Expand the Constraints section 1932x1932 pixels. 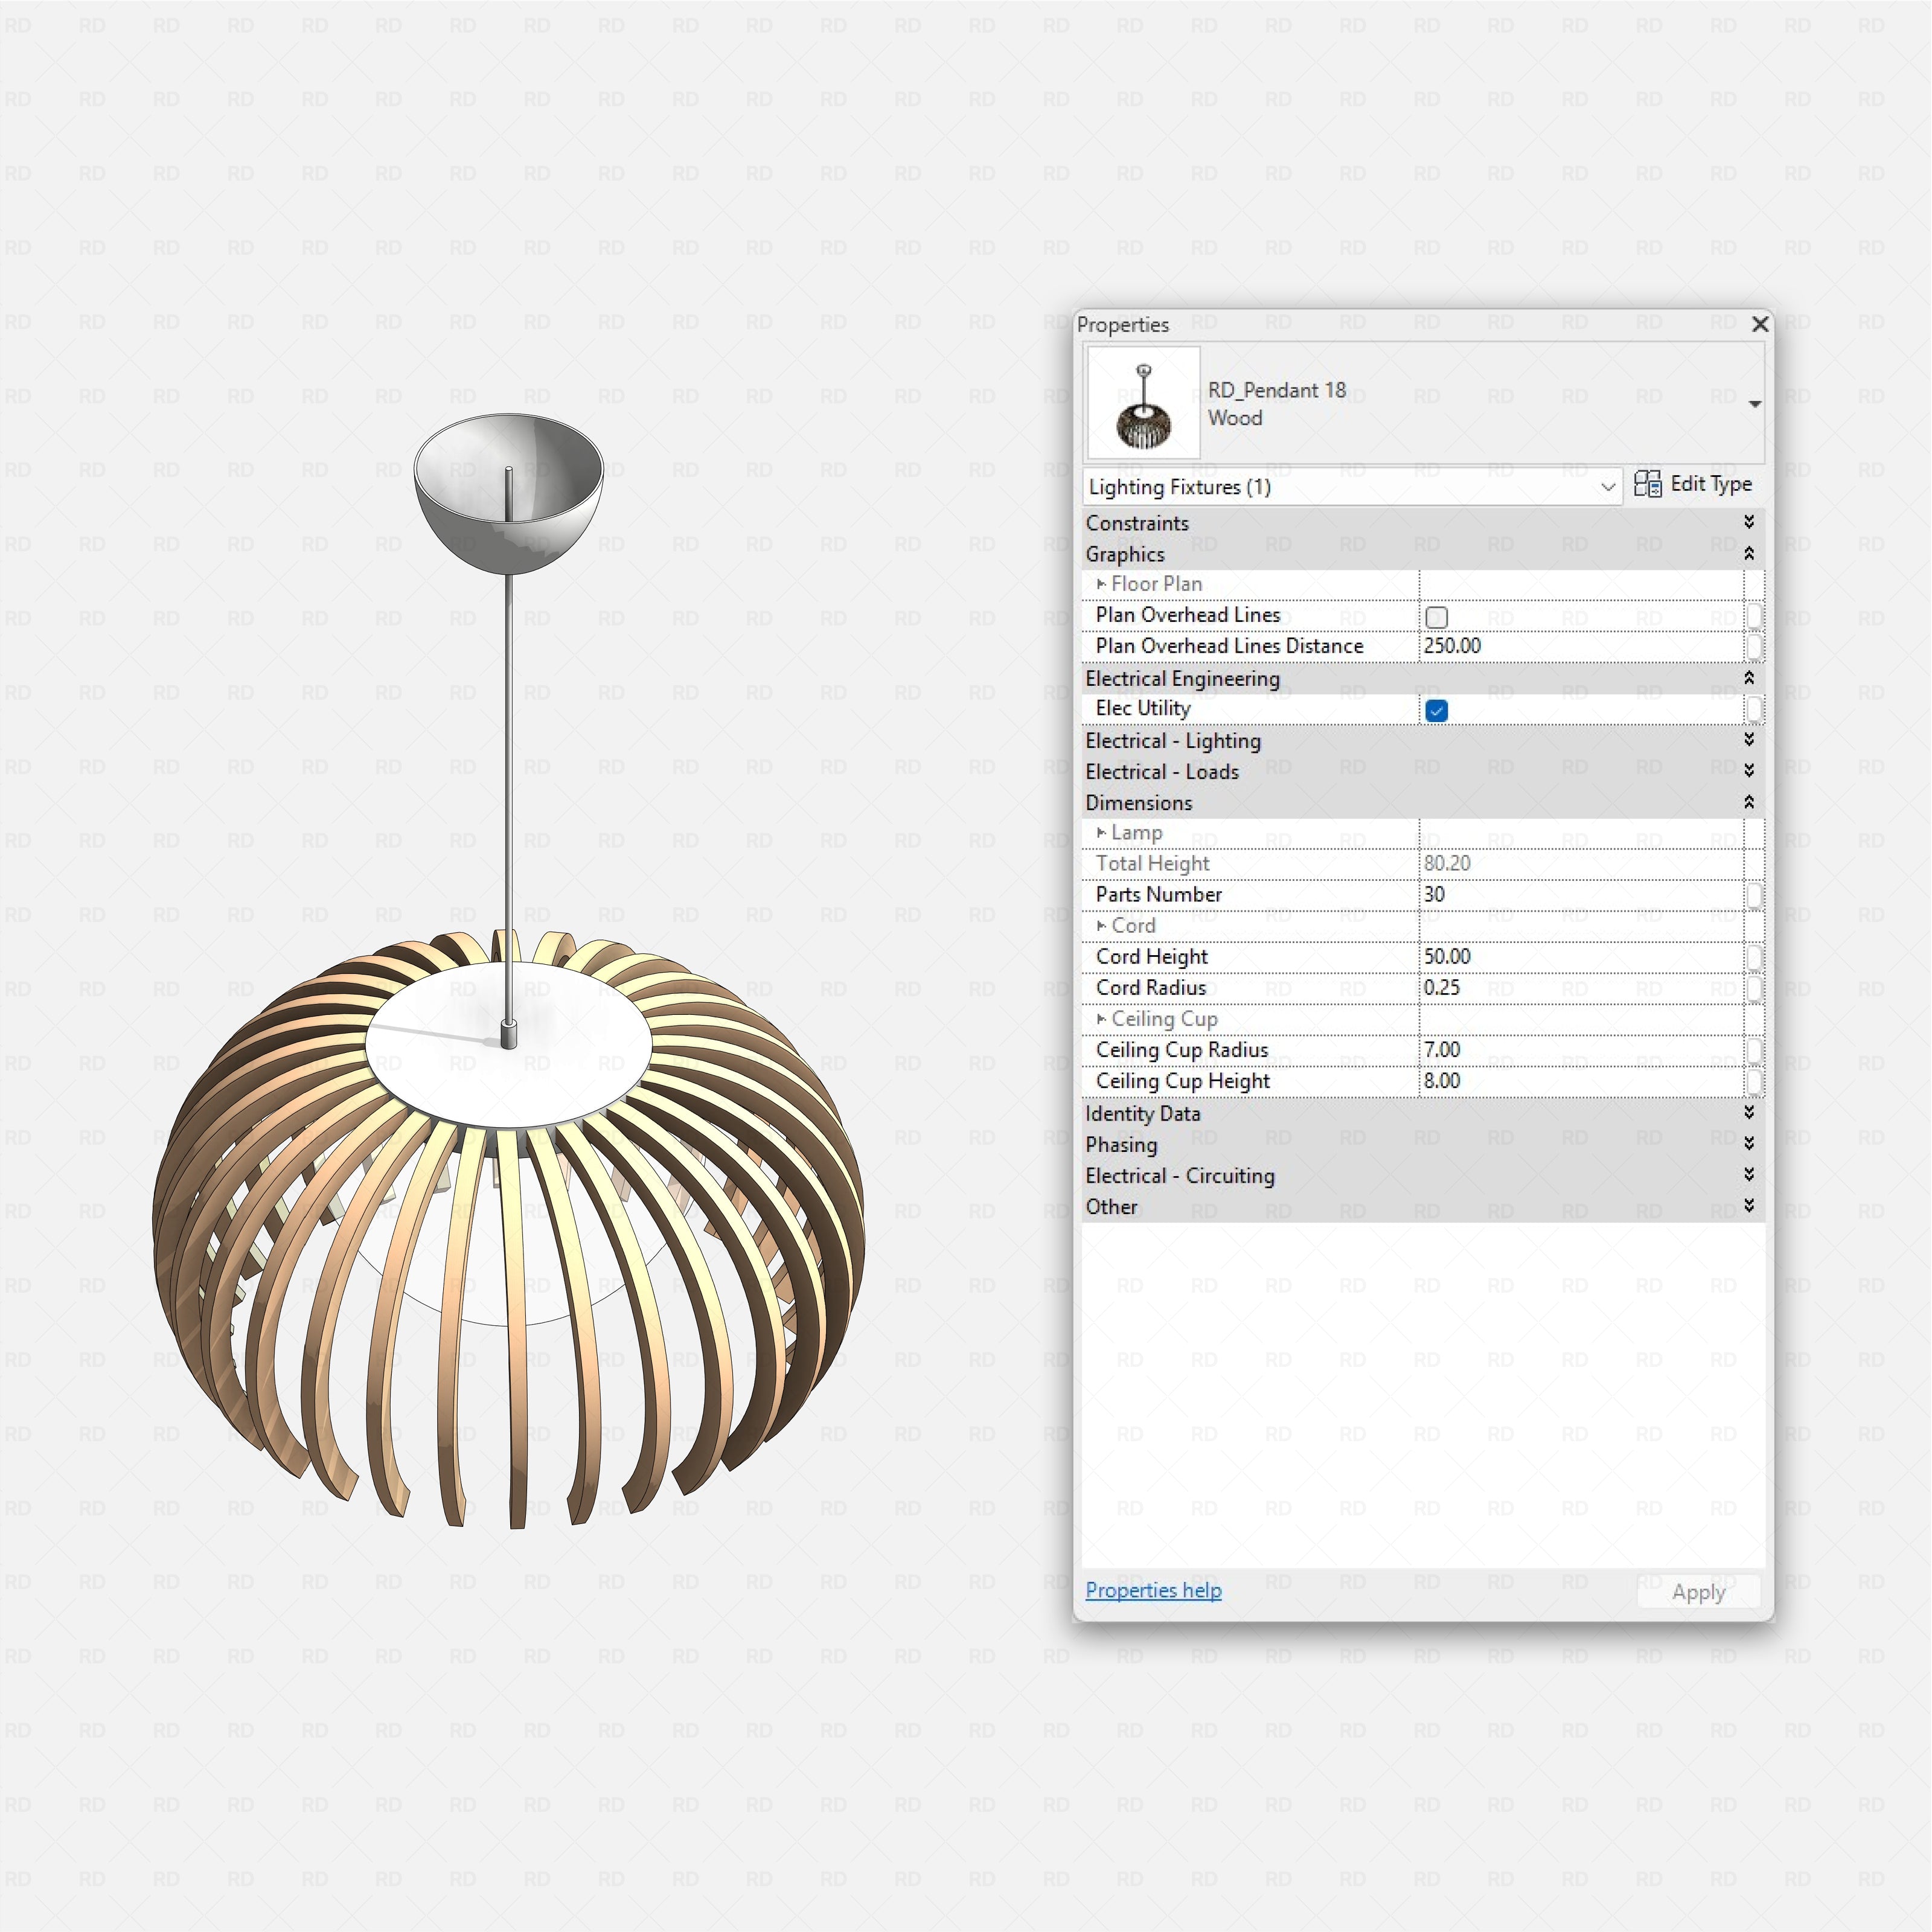(1749, 522)
